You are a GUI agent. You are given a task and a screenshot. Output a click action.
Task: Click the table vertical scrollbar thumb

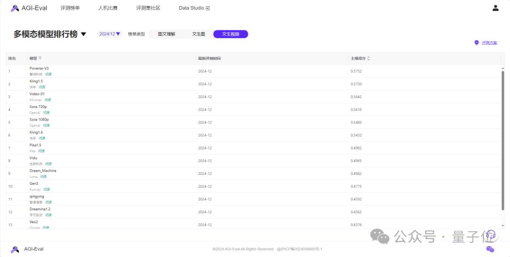click(503, 141)
